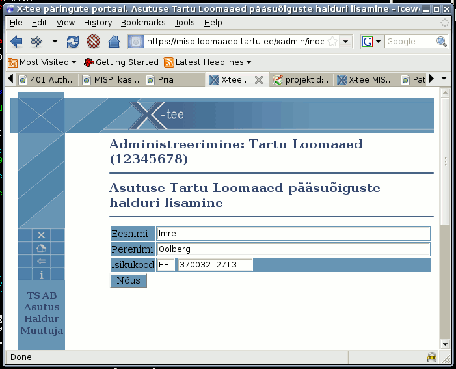The image size is (456, 369).
Task: Switch to the projektid:... tab
Action: point(302,80)
